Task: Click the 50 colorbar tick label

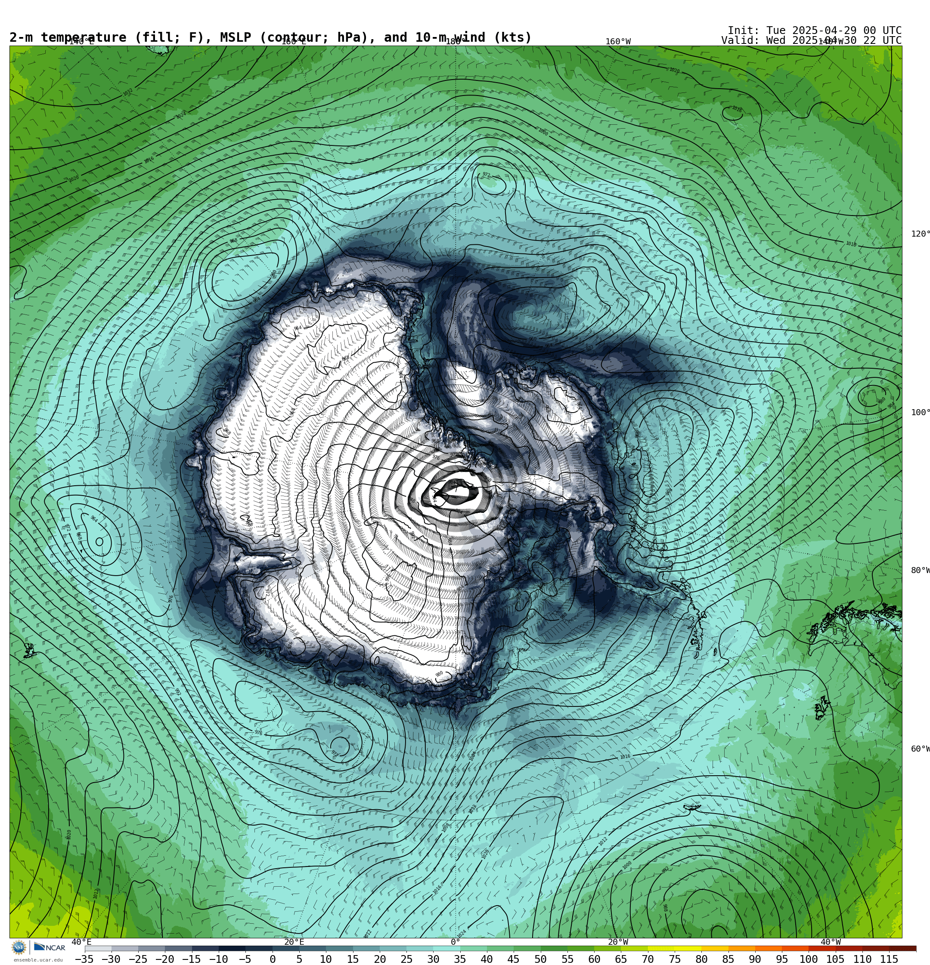Action: (540, 959)
